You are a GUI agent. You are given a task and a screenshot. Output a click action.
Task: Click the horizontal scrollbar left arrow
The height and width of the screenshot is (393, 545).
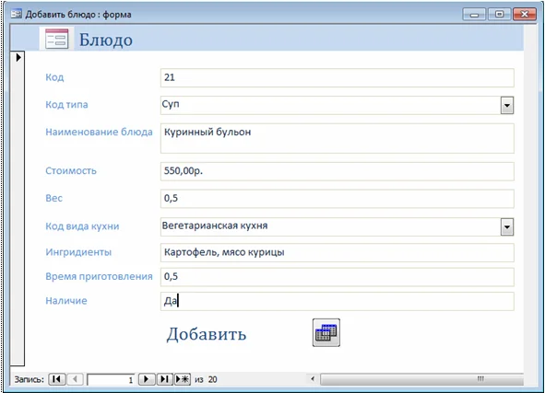coord(313,379)
